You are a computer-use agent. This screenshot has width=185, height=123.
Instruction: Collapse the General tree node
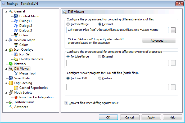click(x=6, y=11)
